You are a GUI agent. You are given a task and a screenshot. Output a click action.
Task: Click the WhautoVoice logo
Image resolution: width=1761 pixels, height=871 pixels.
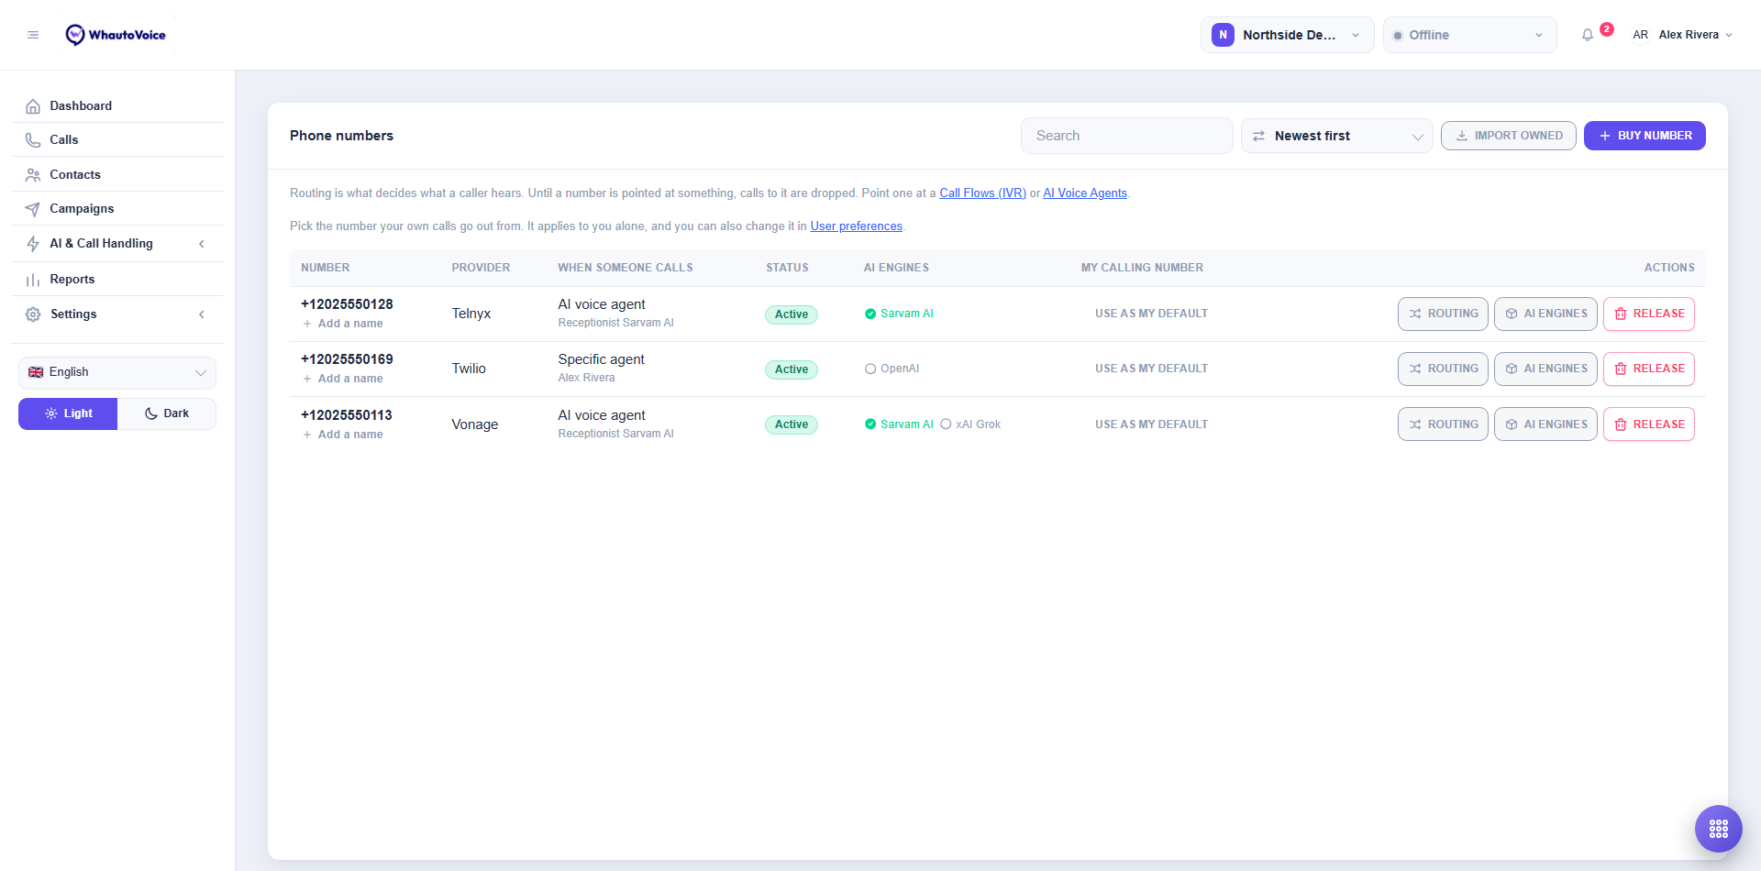116,35
